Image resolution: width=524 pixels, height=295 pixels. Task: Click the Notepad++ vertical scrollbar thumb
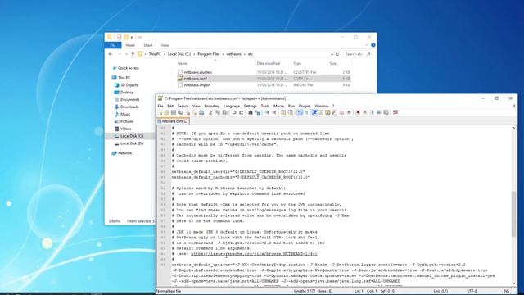click(513, 214)
